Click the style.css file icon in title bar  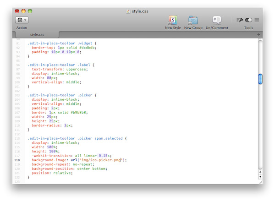pos(128,11)
